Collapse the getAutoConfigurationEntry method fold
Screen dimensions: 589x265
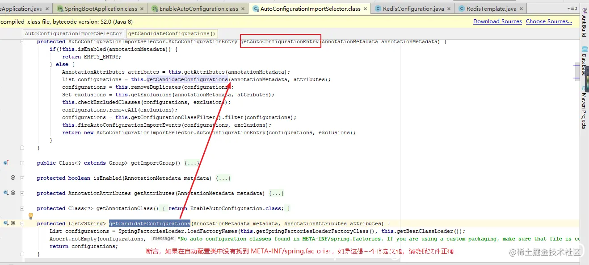tap(22, 41)
